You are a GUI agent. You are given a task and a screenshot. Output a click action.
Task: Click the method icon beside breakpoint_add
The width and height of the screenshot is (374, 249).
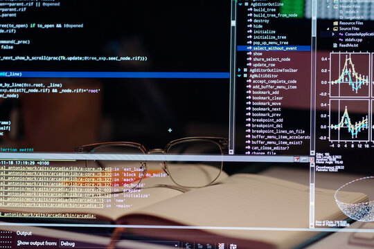point(249,120)
